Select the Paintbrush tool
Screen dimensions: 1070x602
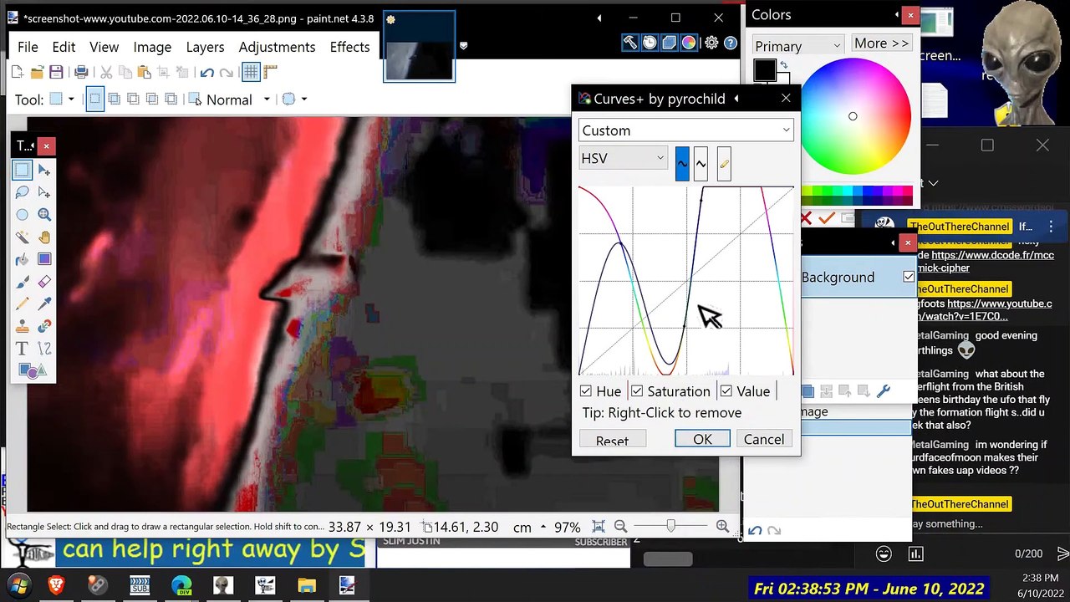(x=22, y=282)
